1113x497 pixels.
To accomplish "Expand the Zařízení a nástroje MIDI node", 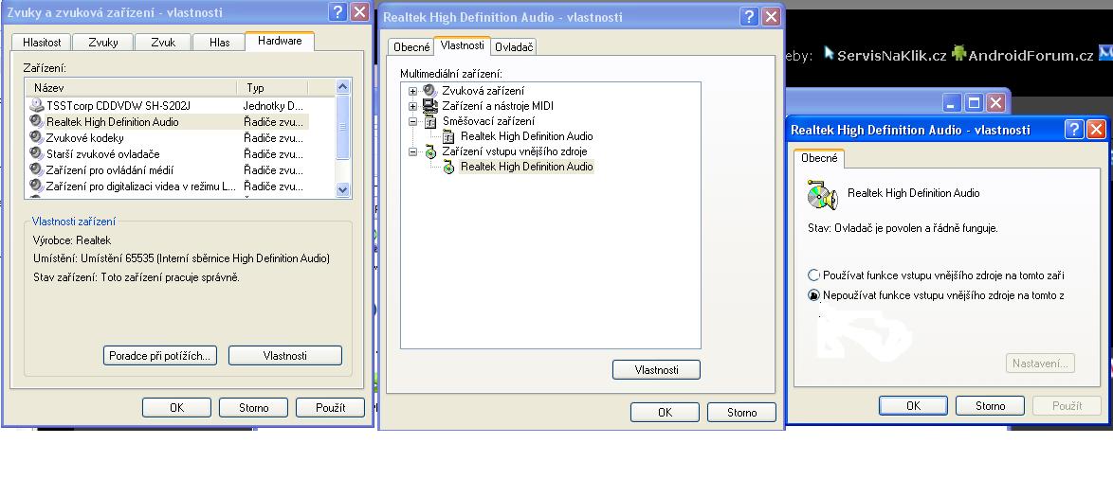I will click(x=412, y=106).
